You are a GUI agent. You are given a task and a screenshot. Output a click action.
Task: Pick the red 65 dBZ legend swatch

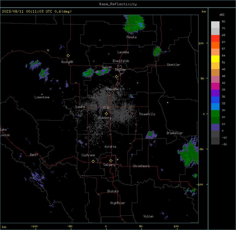[215, 39]
